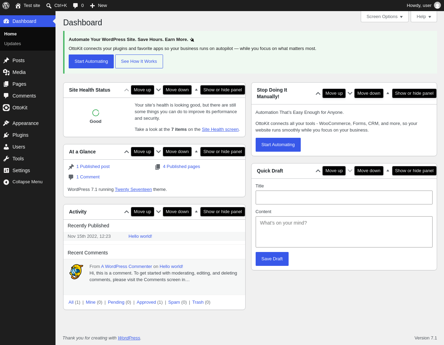Viewport: 444px width, 345px height.
Task: Go to the Media library in sidebar
Action: [x=28, y=72]
